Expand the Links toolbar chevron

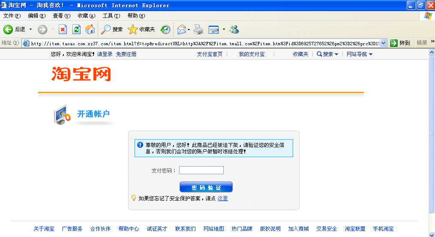click(432, 42)
